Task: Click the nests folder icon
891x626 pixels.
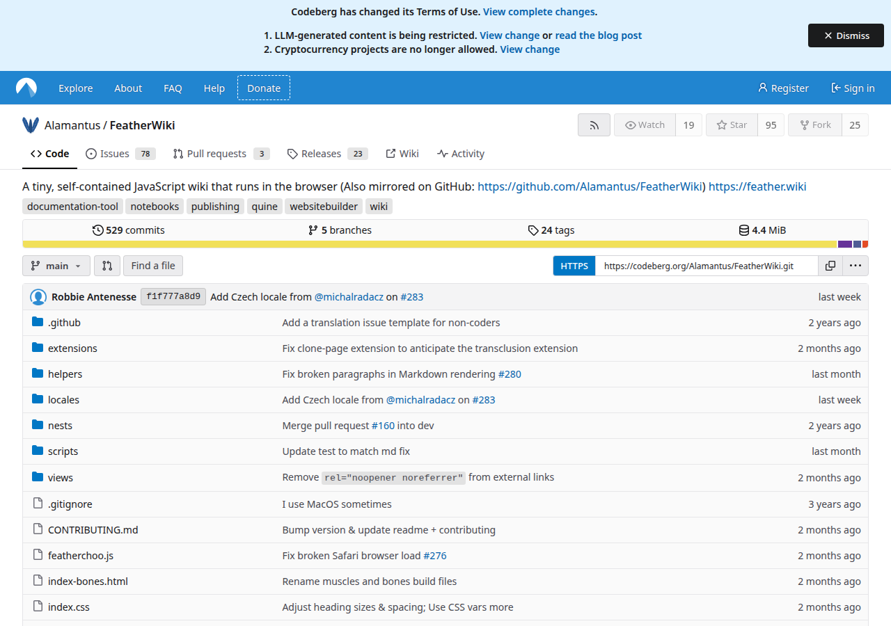Action: pyautogui.click(x=38, y=425)
